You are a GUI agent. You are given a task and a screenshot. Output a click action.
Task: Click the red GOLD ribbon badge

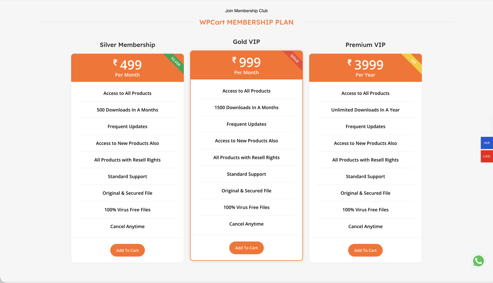[x=295, y=59]
